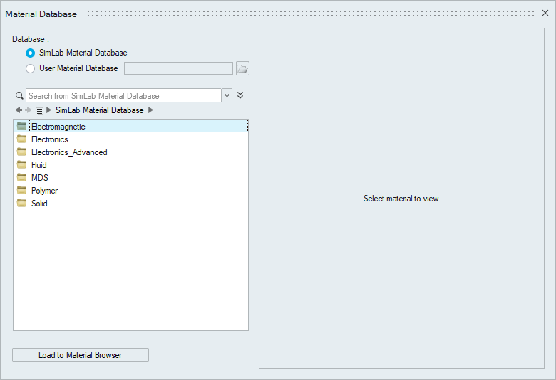Viewport: 556px width, 380px height.
Task: Click the back navigation arrow
Action: (x=19, y=110)
